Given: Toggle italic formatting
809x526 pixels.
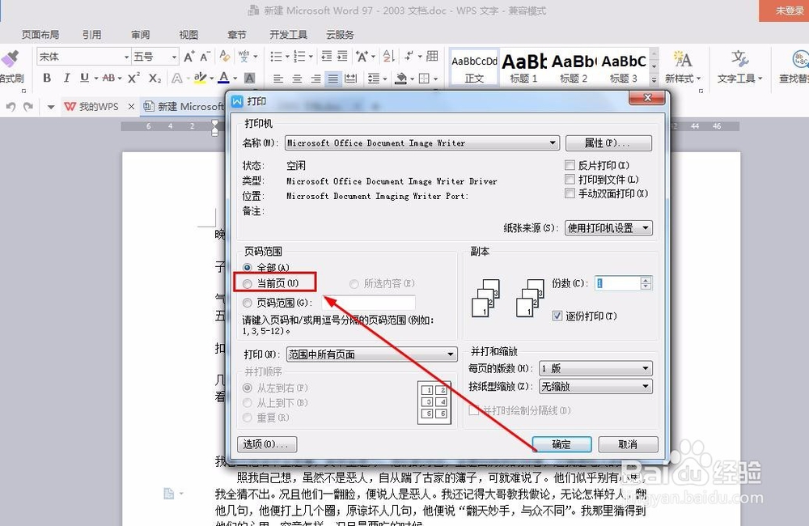Looking at the screenshot, I should tap(66, 78).
